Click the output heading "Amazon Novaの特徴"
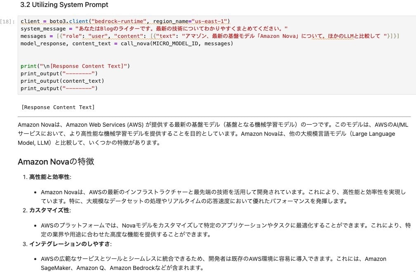This screenshot has width=416, height=272. point(56,162)
